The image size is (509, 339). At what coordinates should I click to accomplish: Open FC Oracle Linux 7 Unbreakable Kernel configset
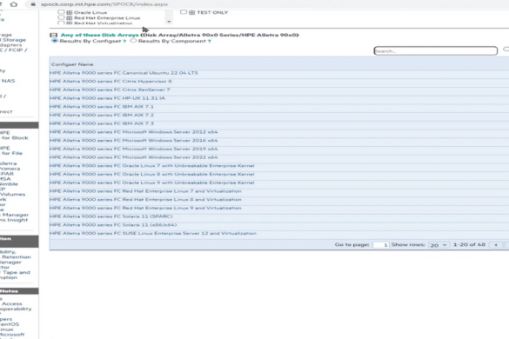click(152, 166)
